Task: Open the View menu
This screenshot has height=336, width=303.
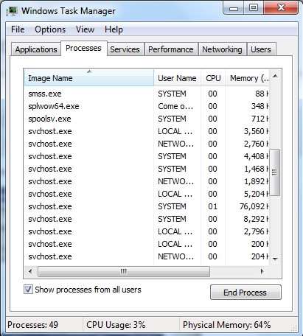Action: coord(85,29)
